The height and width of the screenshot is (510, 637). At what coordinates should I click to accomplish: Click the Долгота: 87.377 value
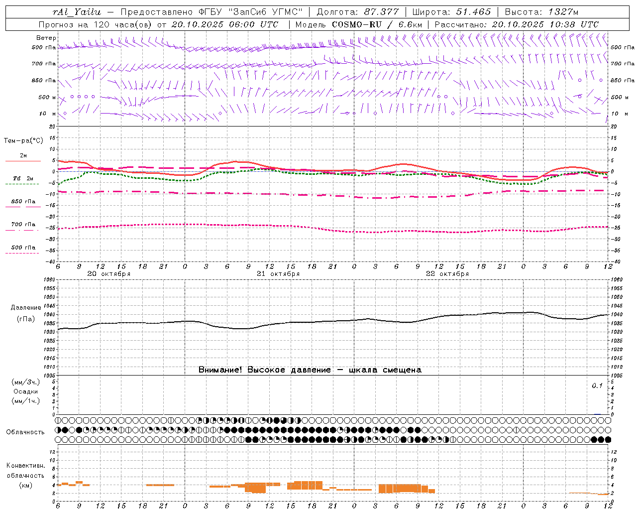357,12
